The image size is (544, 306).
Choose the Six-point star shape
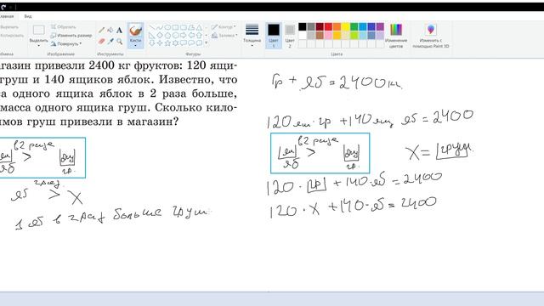(x=176, y=43)
